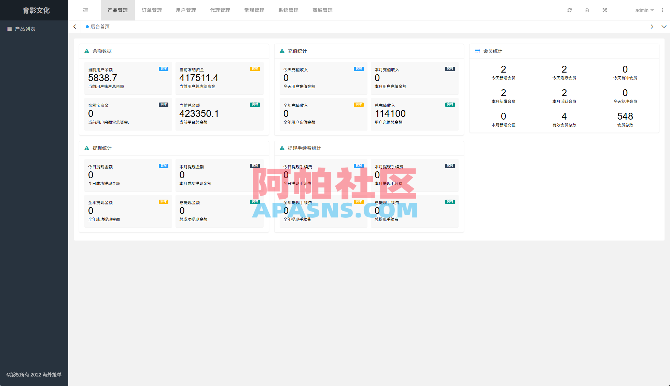
Task: Refresh the page with the refresh icon
Action: (570, 10)
